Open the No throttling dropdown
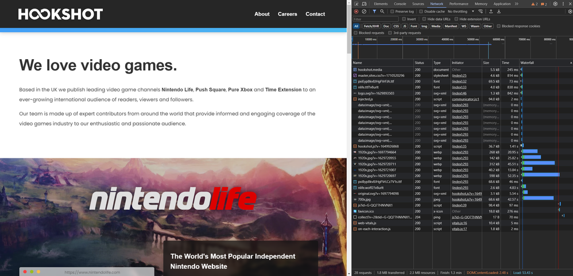The width and height of the screenshot is (573, 276). click(461, 11)
